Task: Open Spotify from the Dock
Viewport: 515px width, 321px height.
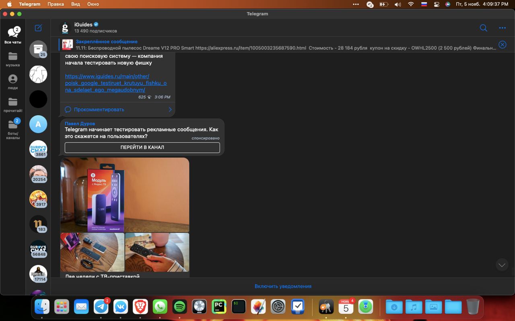Action: [180, 307]
